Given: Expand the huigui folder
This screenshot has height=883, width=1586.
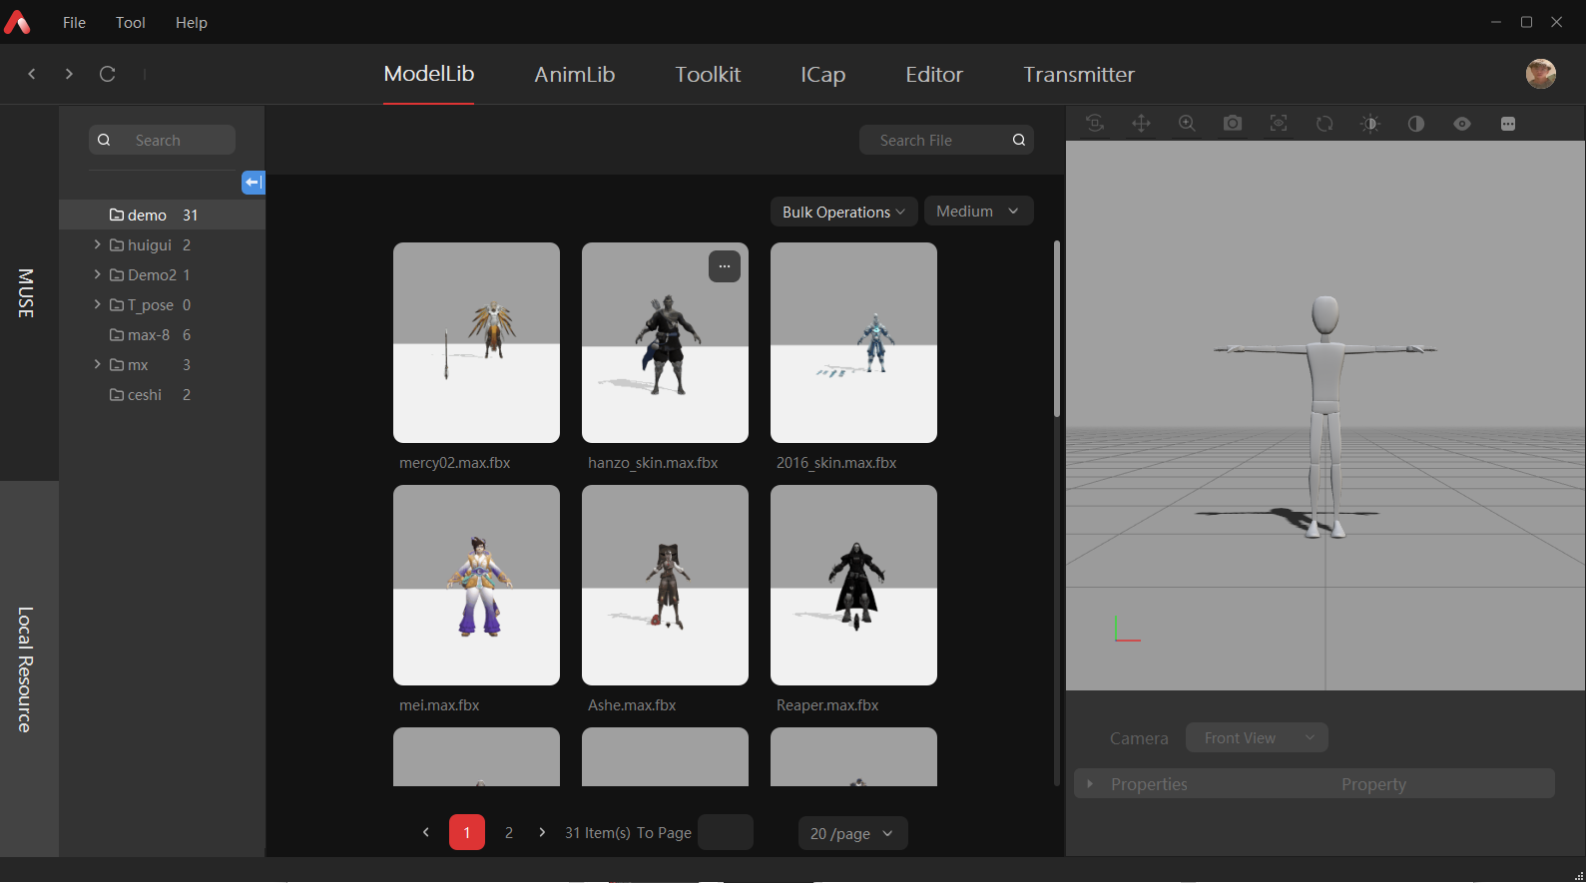Looking at the screenshot, I should click(x=97, y=244).
